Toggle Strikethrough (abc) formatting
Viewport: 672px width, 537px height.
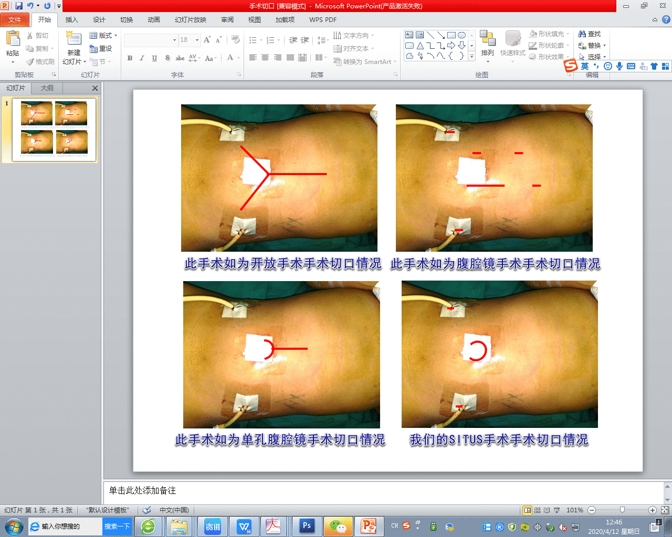tap(180, 58)
